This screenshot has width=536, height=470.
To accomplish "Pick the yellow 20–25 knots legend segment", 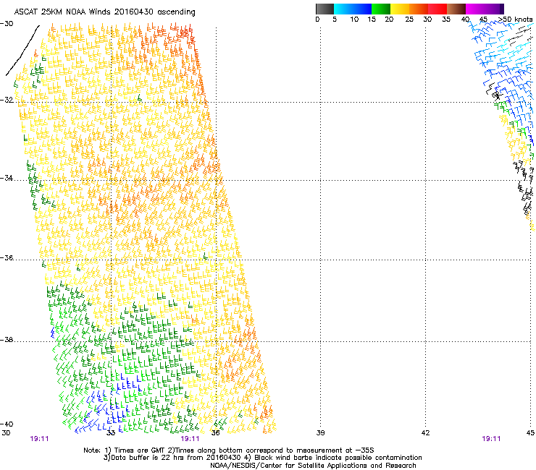I will (400, 9).
